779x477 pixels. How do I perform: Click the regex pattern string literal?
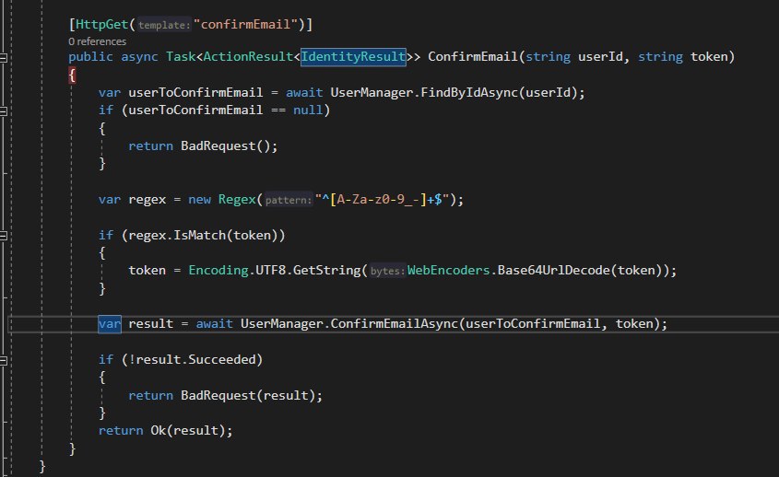(382, 200)
